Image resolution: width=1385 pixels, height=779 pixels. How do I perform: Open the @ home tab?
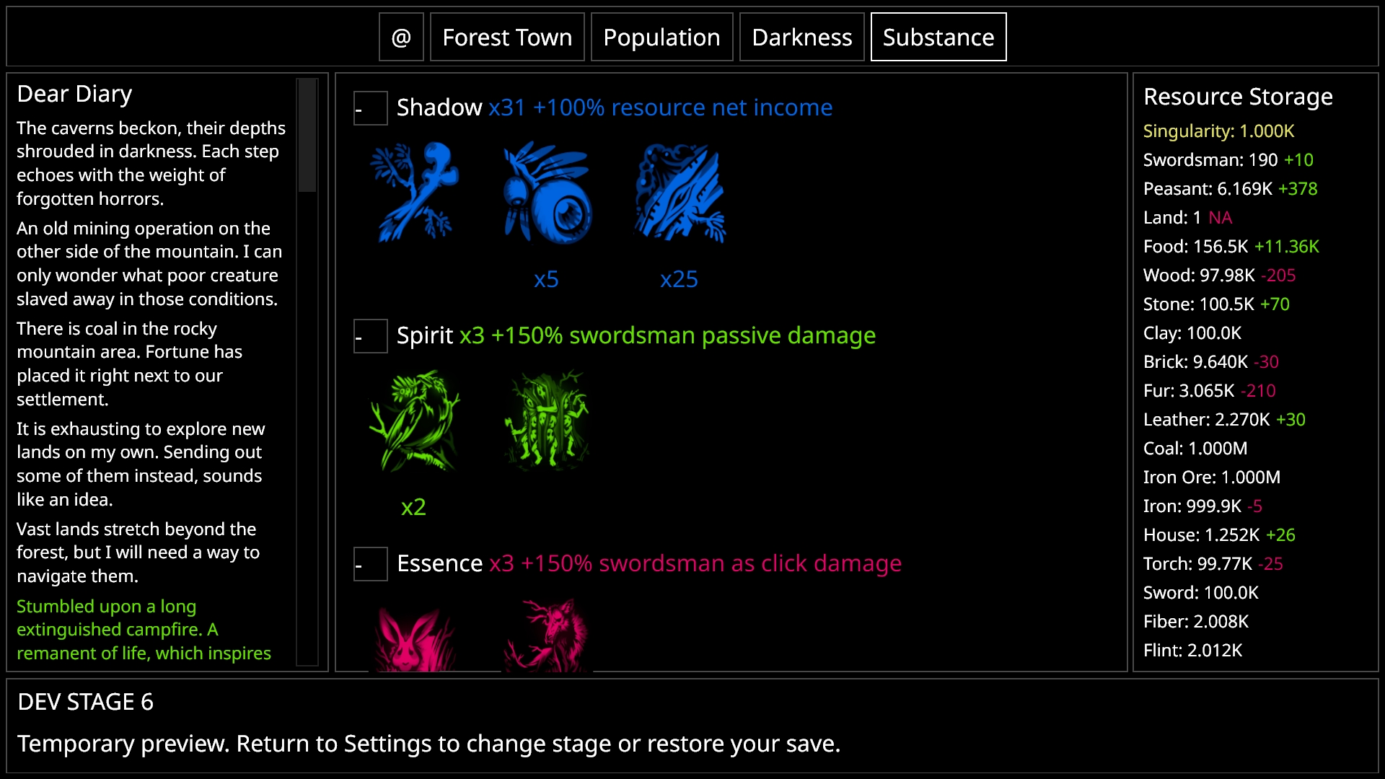pyautogui.click(x=401, y=37)
